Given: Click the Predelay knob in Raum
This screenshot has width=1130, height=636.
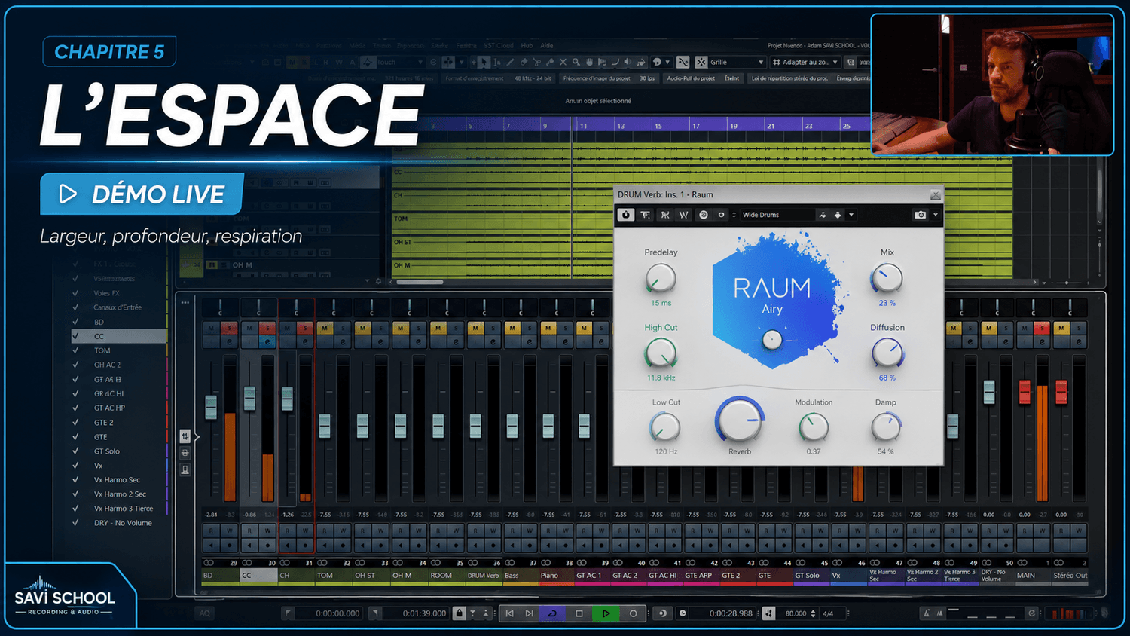Looking at the screenshot, I should click(x=661, y=278).
